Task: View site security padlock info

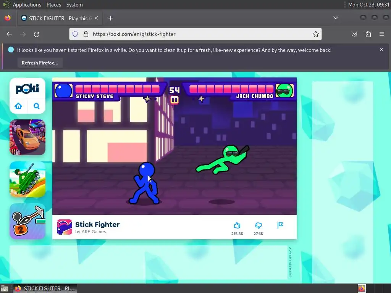Action: [x=86, y=34]
